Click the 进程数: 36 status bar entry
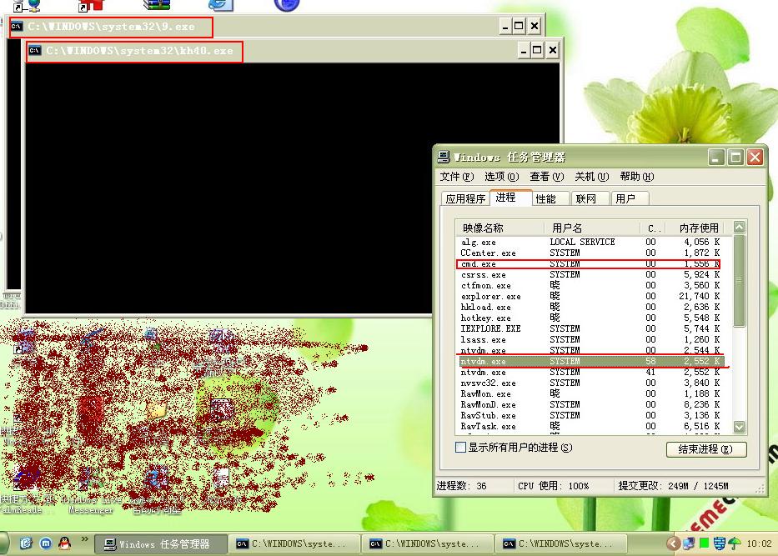The height and width of the screenshot is (556, 778). pos(461,486)
